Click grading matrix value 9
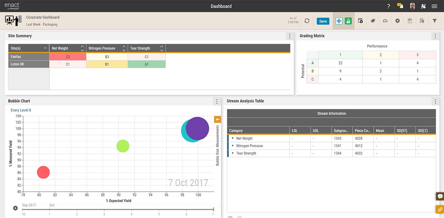This screenshot has width=444, height=218. coord(340,71)
